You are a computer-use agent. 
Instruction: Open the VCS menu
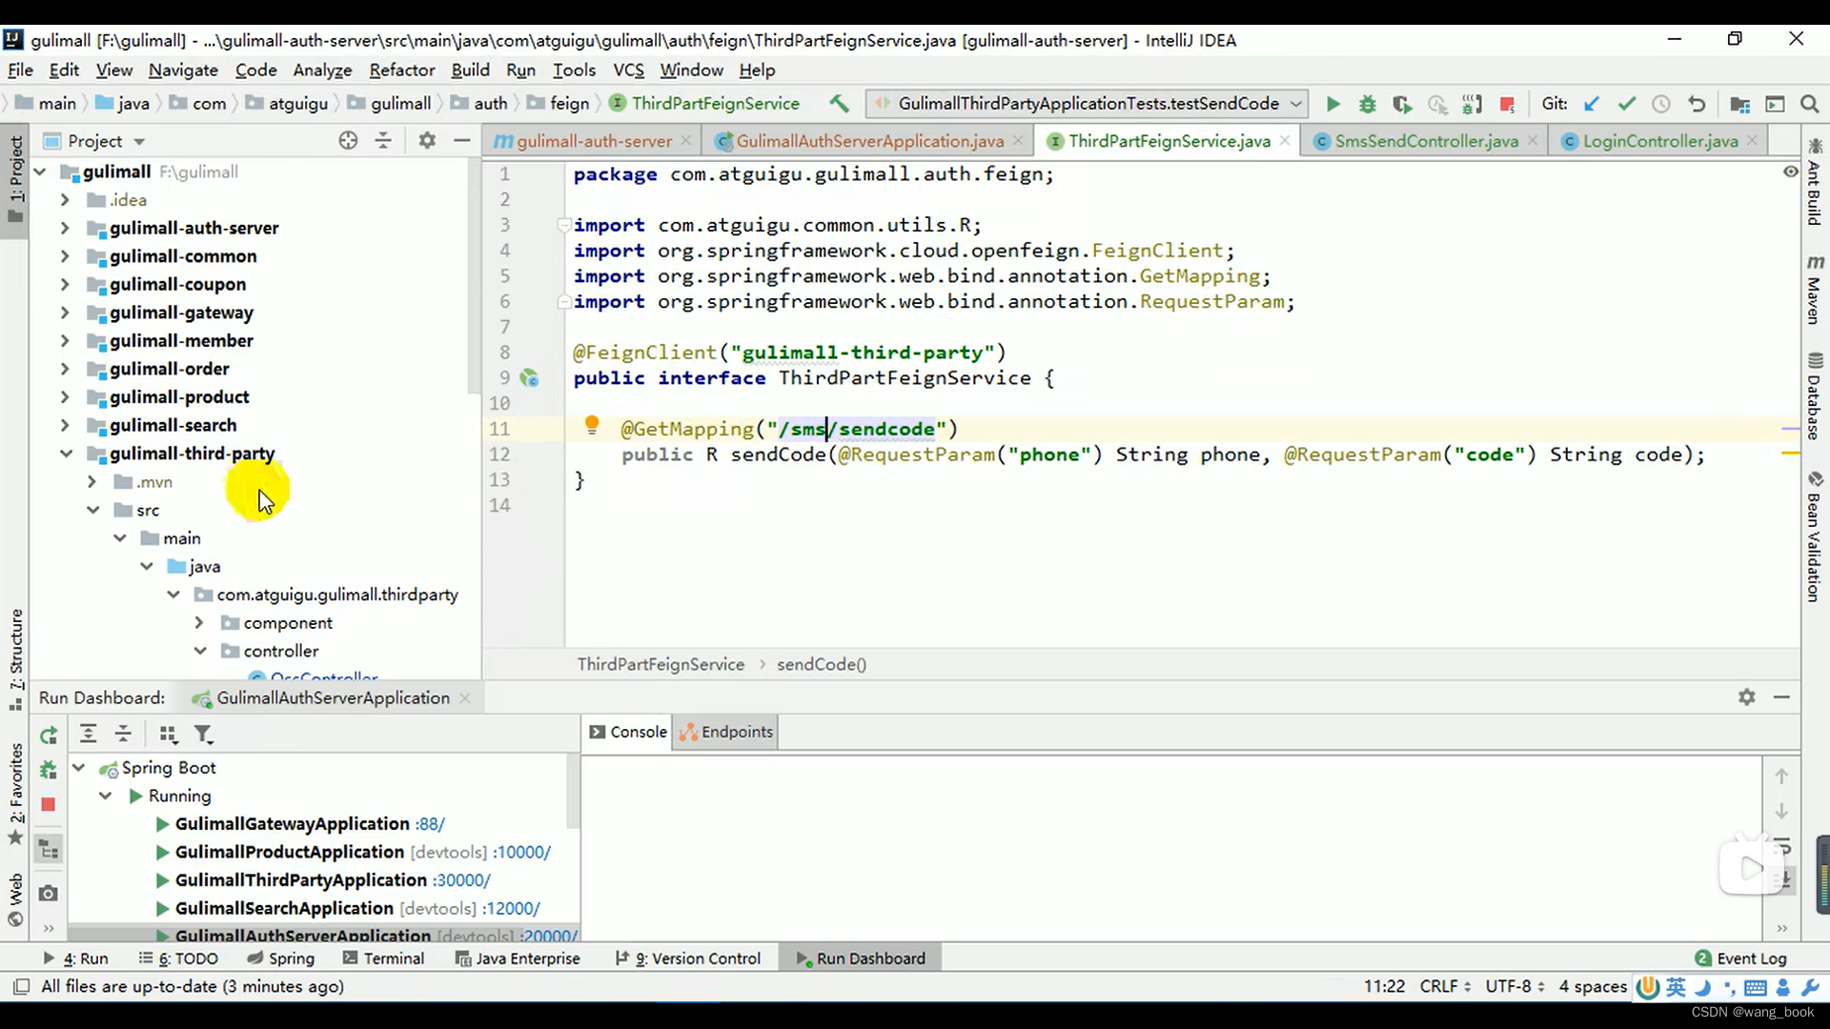[628, 70]
